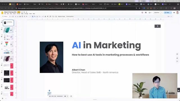Click the audio progress slider
The width and height of the screenshot is (180, 101).
point(60,96)
